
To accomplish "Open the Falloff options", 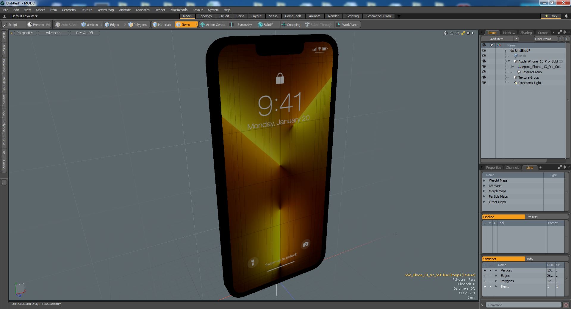I will (x=266, y=25).
